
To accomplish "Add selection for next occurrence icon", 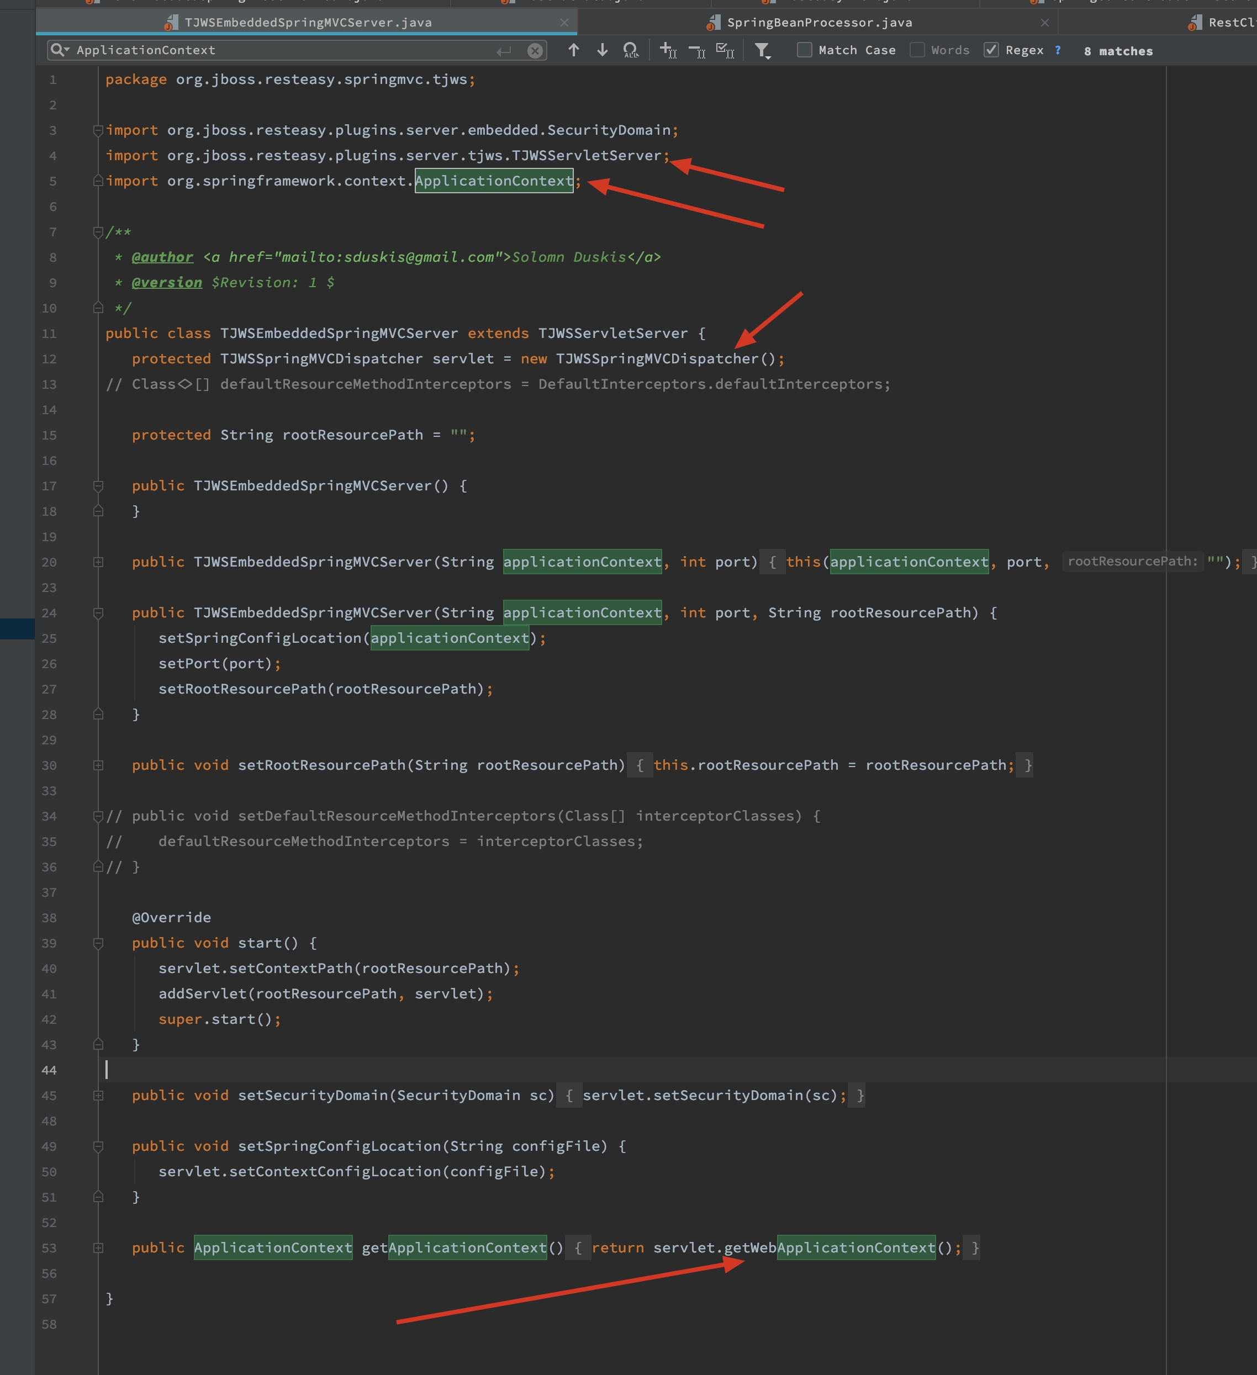I will [668, 50].
